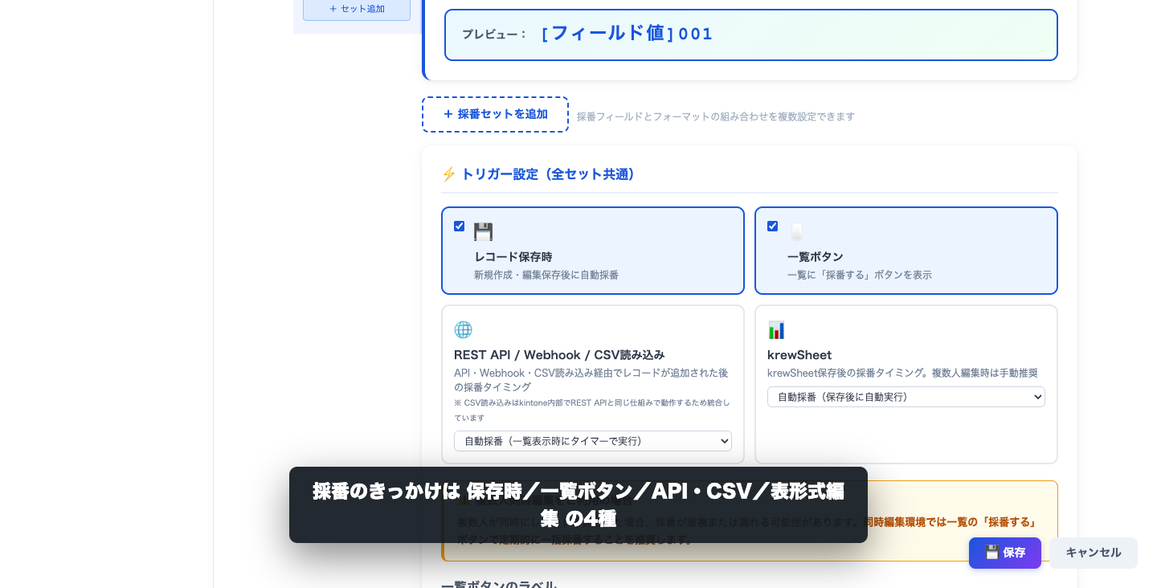
Task: Click the プレビュー： label
Action: [495, 35]
